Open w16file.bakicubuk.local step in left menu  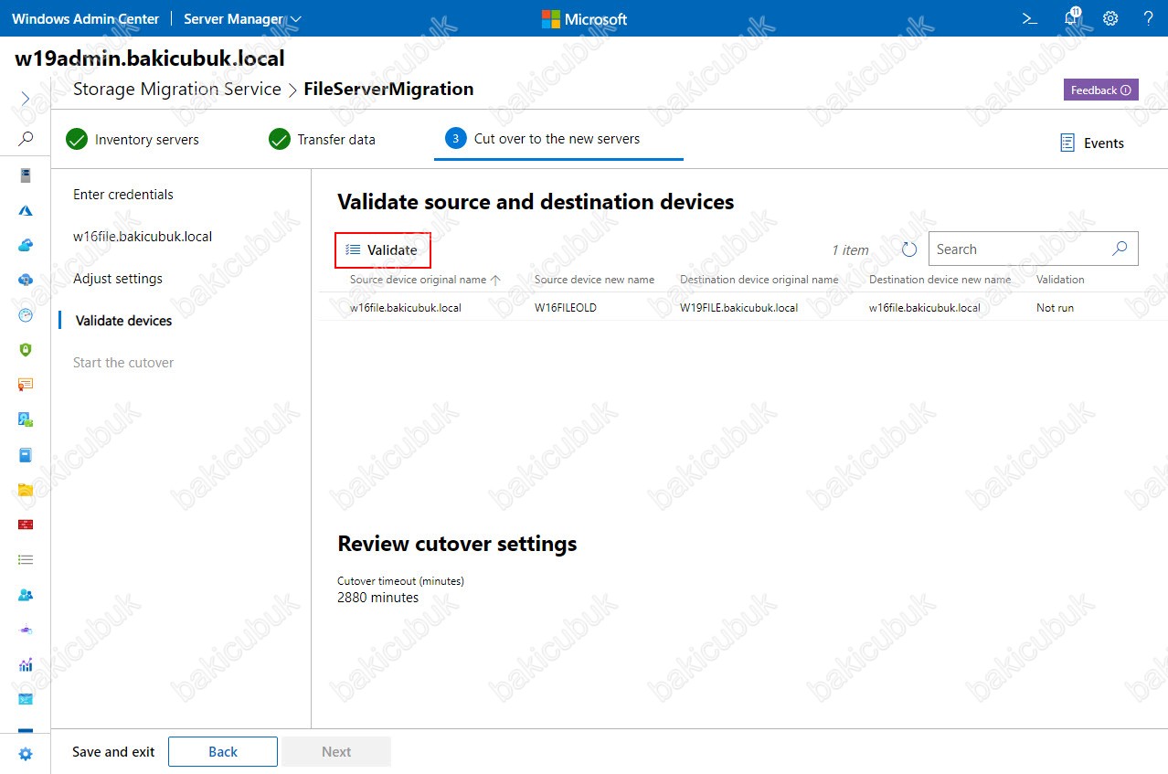(x=143, y=237)
